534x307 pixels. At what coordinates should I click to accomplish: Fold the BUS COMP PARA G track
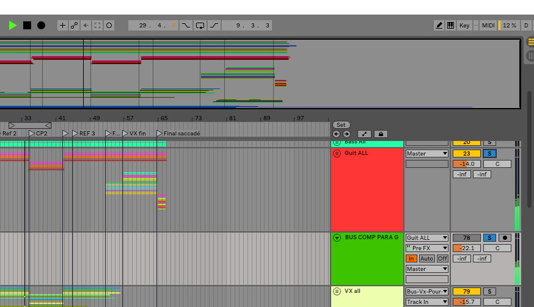click(337, 237)
